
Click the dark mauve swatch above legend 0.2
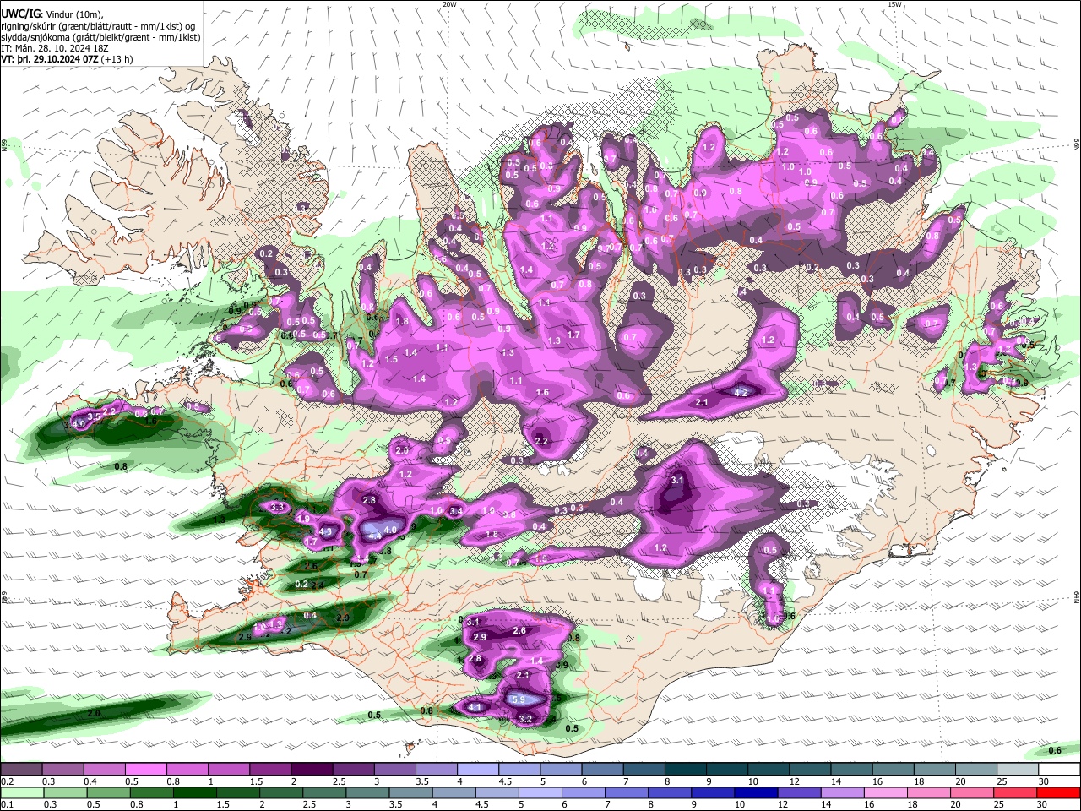coord(21,770)
